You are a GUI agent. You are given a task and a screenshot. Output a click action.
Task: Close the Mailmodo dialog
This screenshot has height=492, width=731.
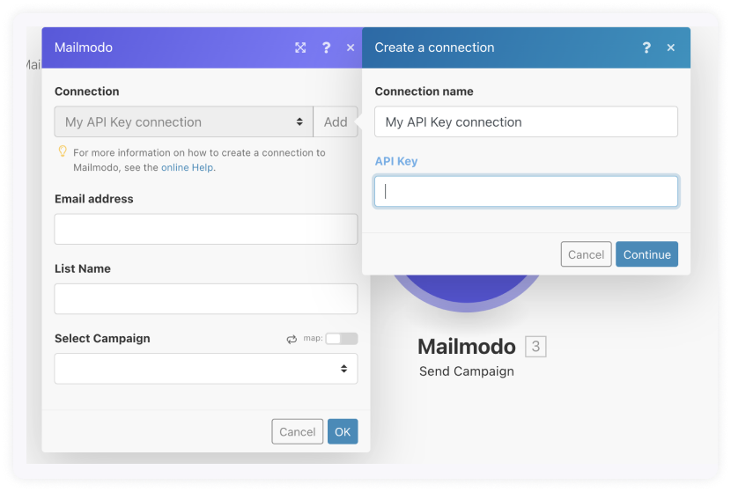[351, 48]
